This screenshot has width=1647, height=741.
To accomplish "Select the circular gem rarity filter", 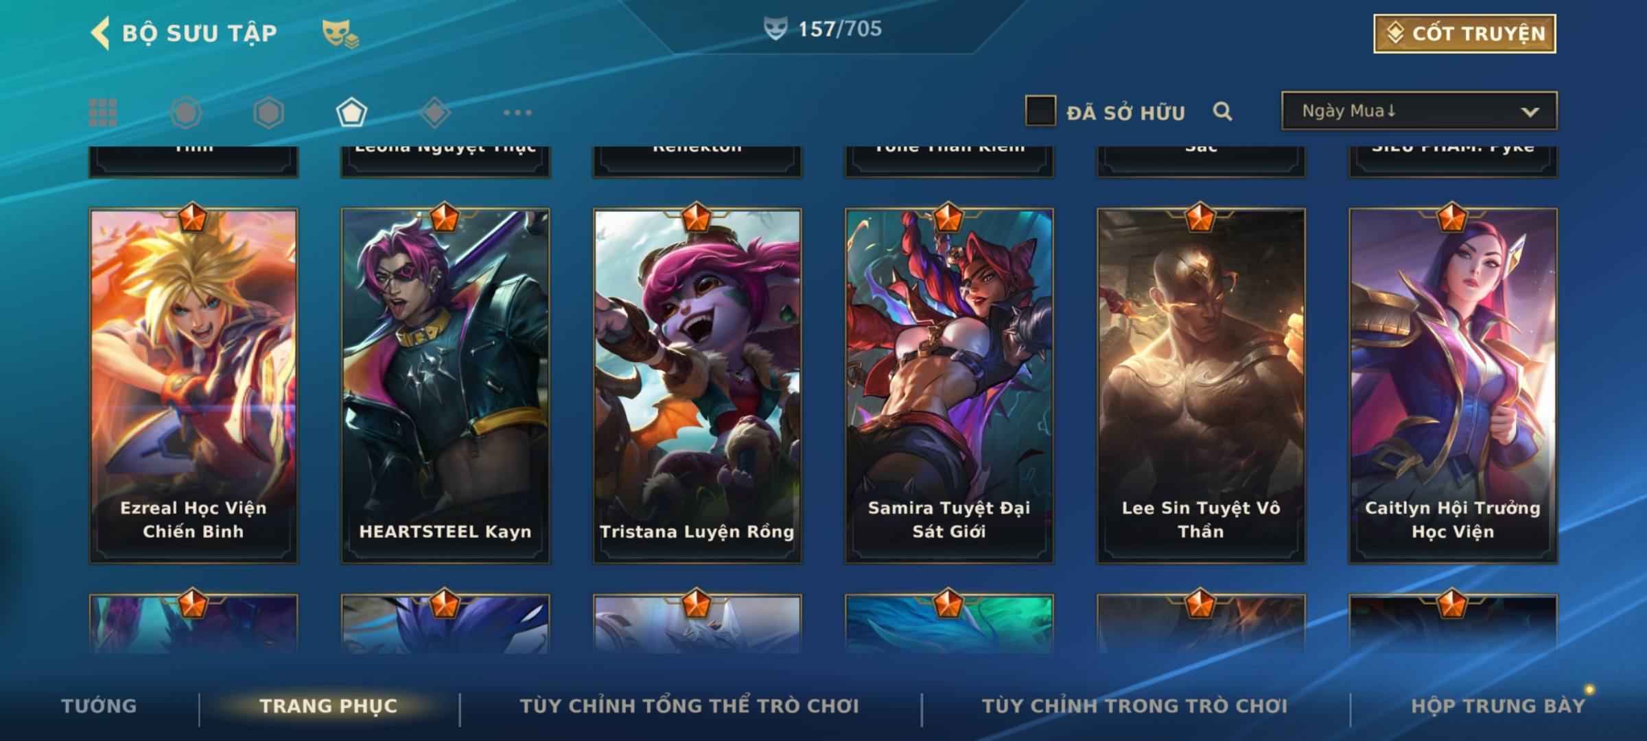I will coord(186,113).
